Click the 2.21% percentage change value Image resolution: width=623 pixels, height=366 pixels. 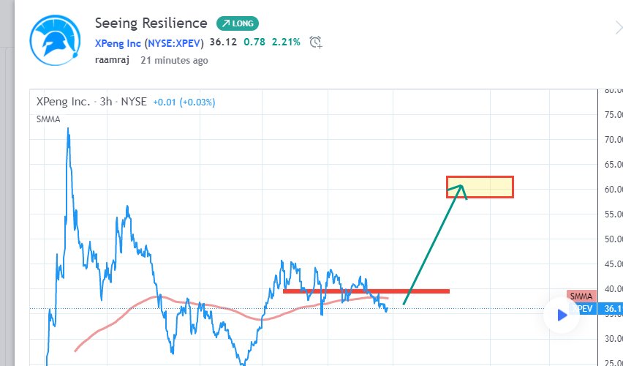286,42
